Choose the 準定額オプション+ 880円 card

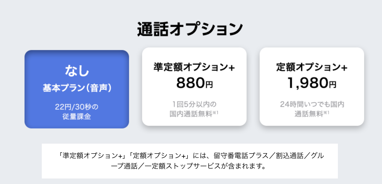click(194, 87)
